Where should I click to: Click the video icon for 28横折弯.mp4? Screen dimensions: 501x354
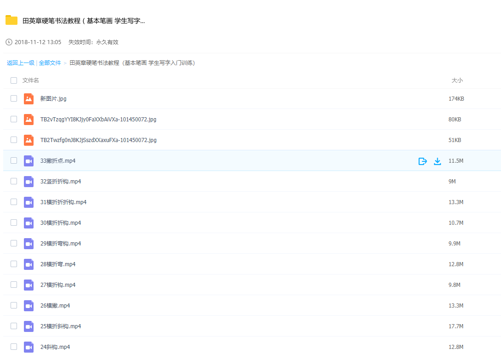29,264
